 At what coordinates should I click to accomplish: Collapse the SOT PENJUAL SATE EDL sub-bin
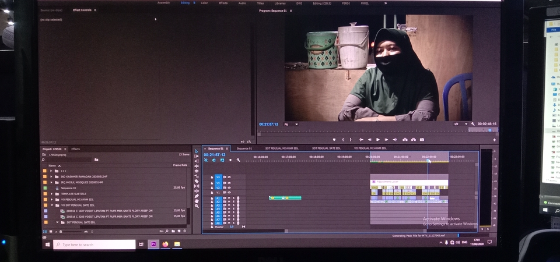point(57,222)
